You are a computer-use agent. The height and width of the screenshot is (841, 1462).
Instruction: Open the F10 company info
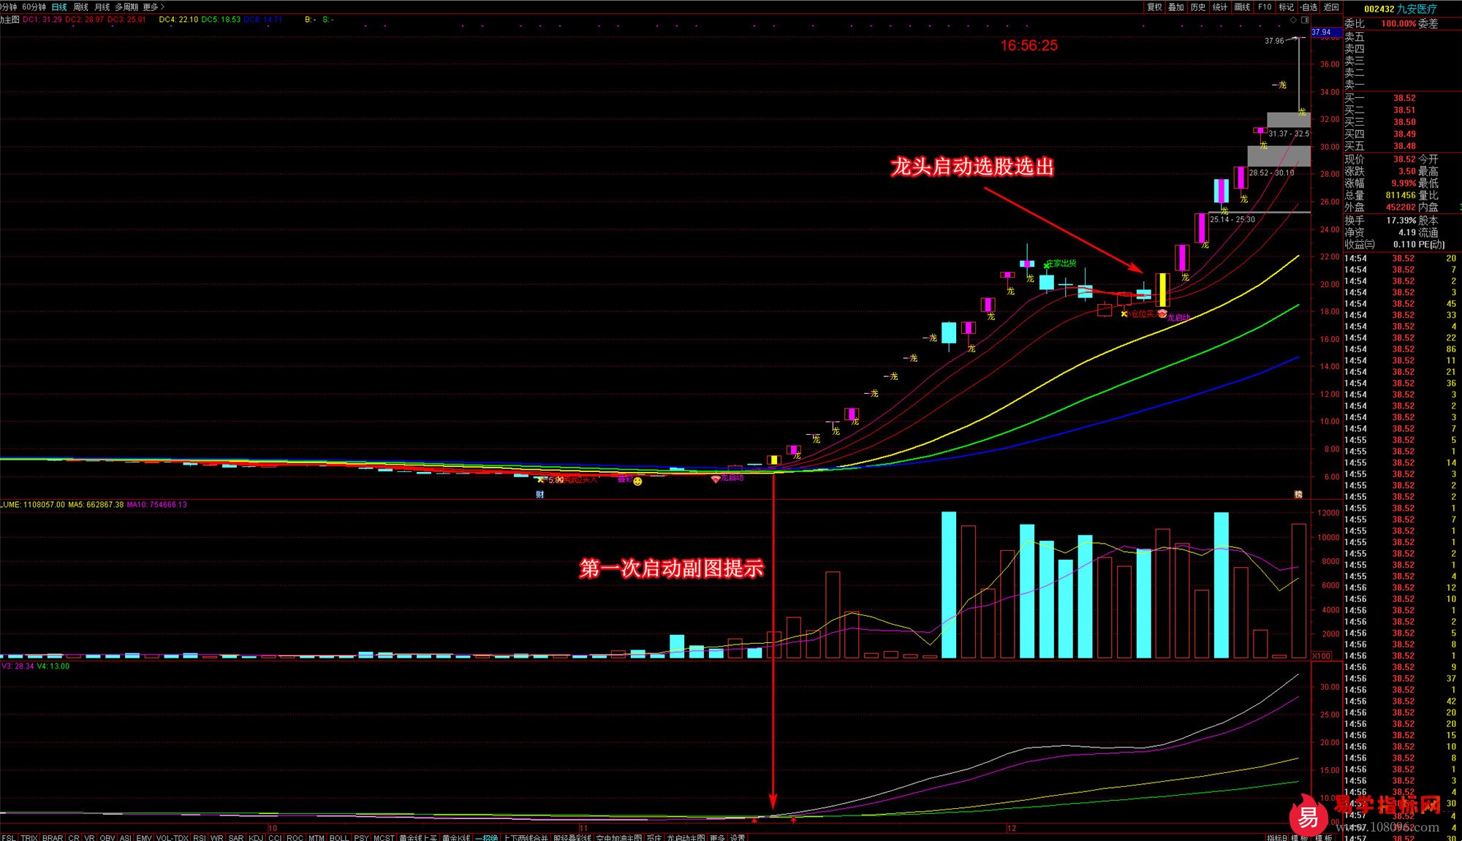[x=1265, y=7]
